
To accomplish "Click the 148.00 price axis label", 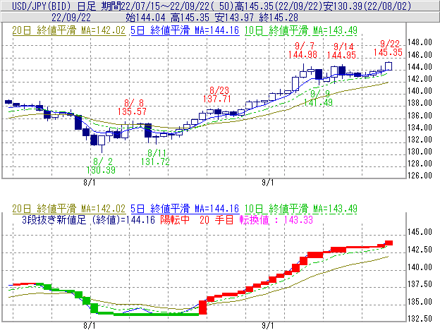I will [x=420, y=42].
